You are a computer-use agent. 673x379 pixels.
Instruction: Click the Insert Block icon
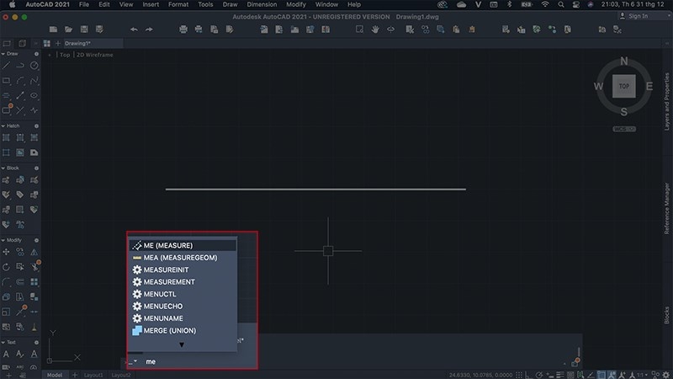[6, 180]
